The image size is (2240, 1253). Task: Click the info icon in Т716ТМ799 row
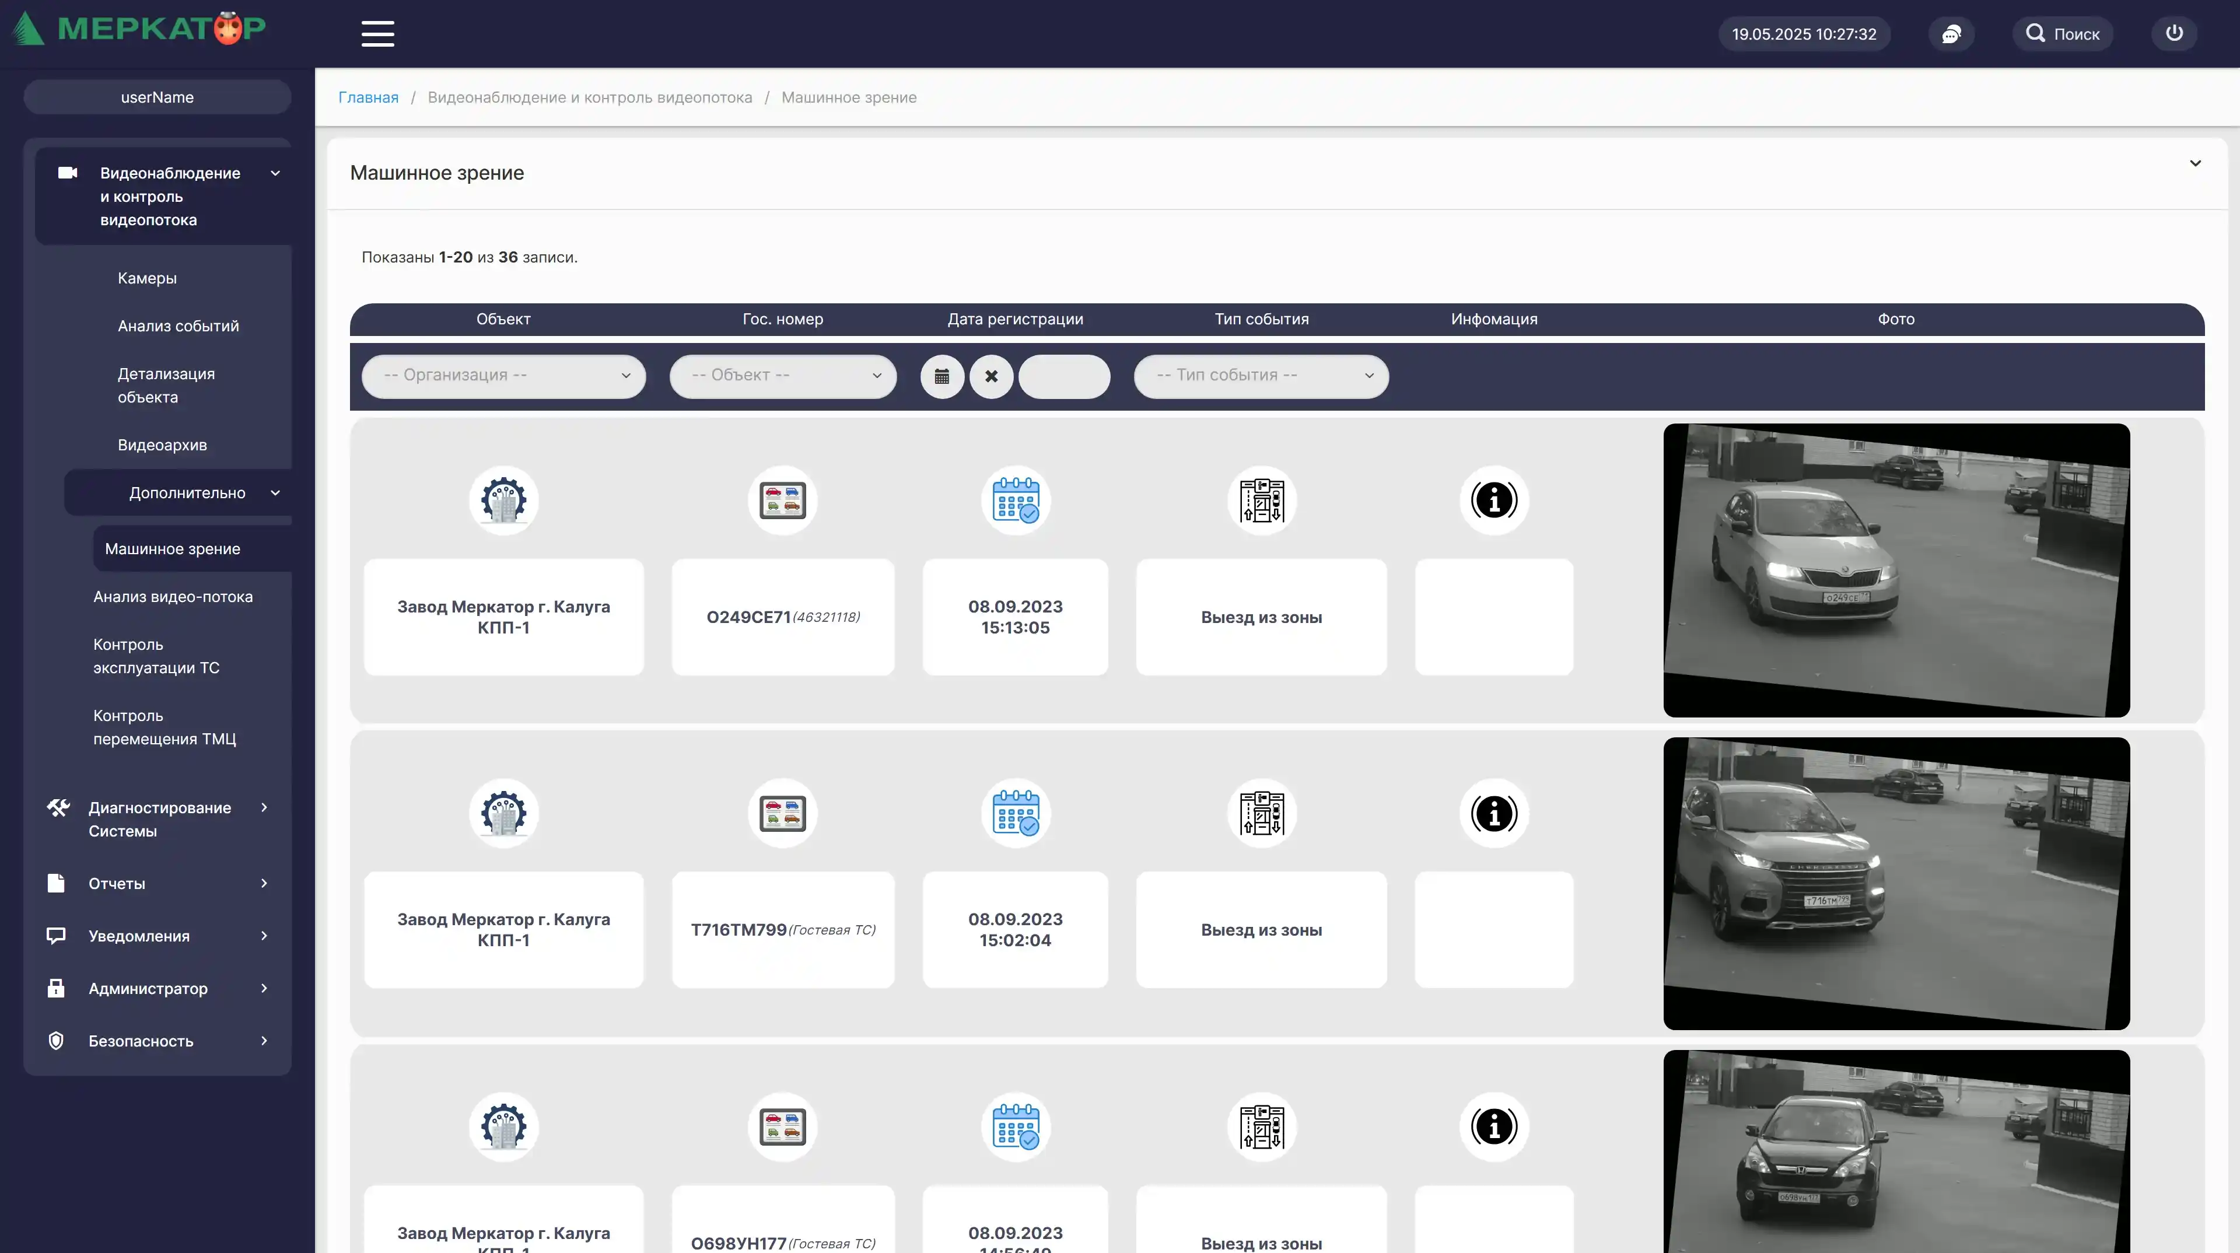[1494, 814]
